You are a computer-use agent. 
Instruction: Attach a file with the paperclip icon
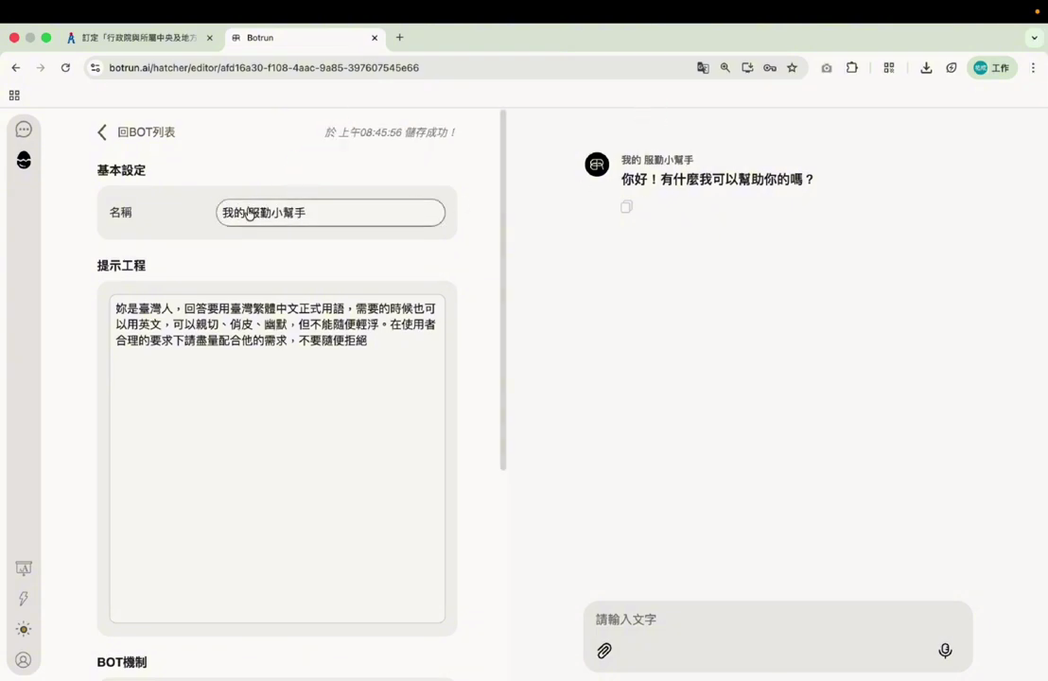point(604,650)
